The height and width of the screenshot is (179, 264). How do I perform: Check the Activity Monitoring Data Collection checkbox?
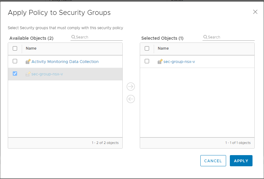click(15, 61)
